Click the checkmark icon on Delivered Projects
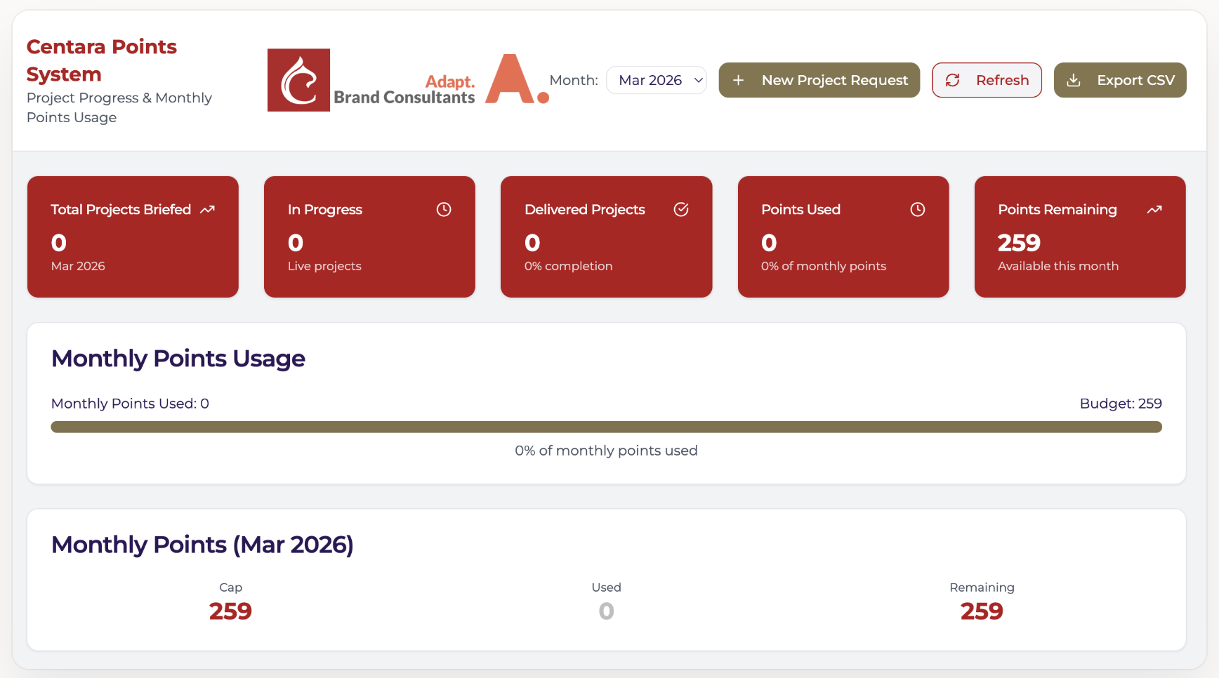Screen dimensions: 1219x678 [681, 209]
